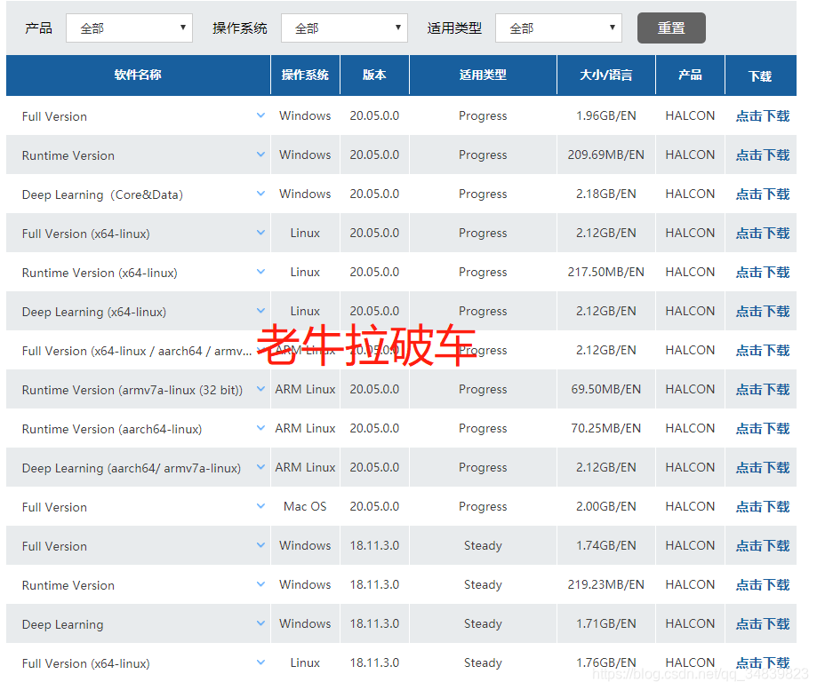Click the "Mac OS" operating system cell
The height and width of the screenshot is (690, 817).
click(x=305, y=506)
